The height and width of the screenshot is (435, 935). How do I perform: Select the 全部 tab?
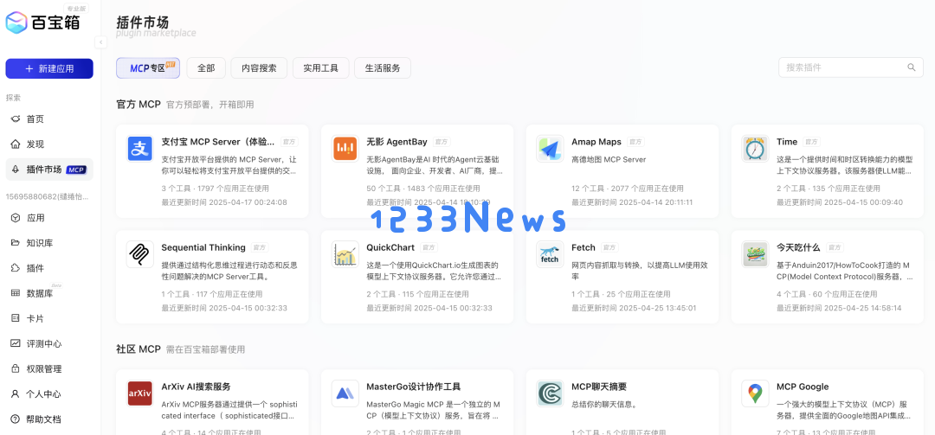pos(206,68)
